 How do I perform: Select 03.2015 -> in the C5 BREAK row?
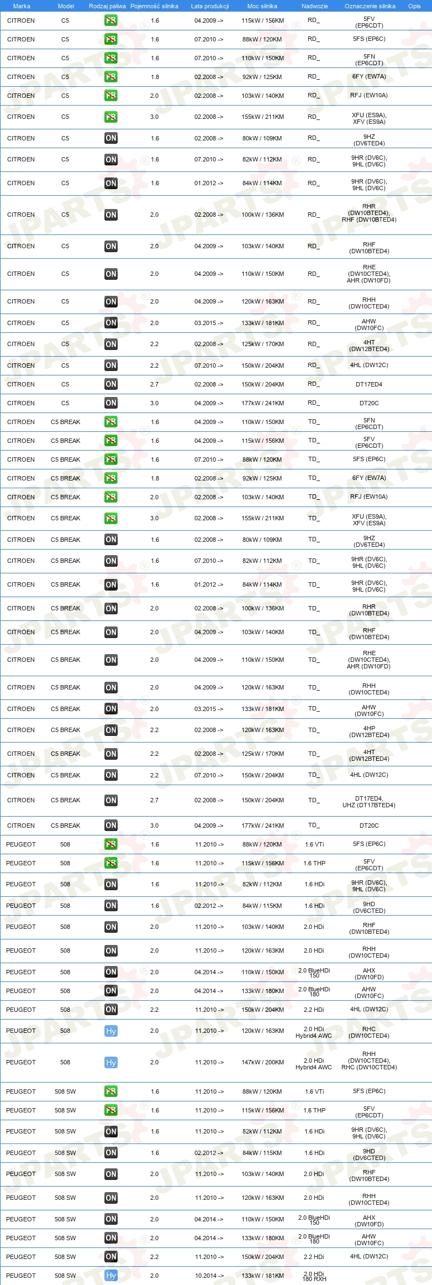tap(209, 709)
